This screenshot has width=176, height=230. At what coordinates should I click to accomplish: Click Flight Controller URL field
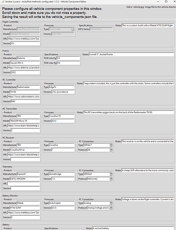coord(23,39)
